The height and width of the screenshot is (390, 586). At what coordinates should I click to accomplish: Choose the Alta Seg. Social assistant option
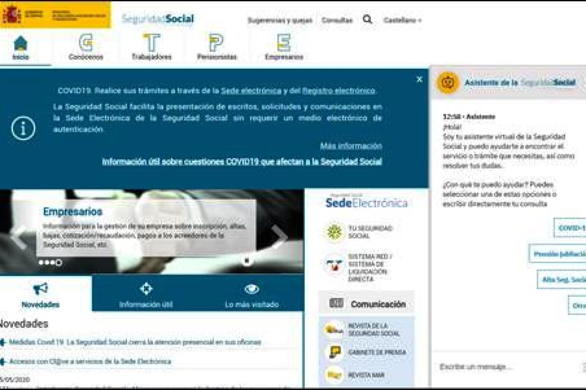(x=562, y=279)
